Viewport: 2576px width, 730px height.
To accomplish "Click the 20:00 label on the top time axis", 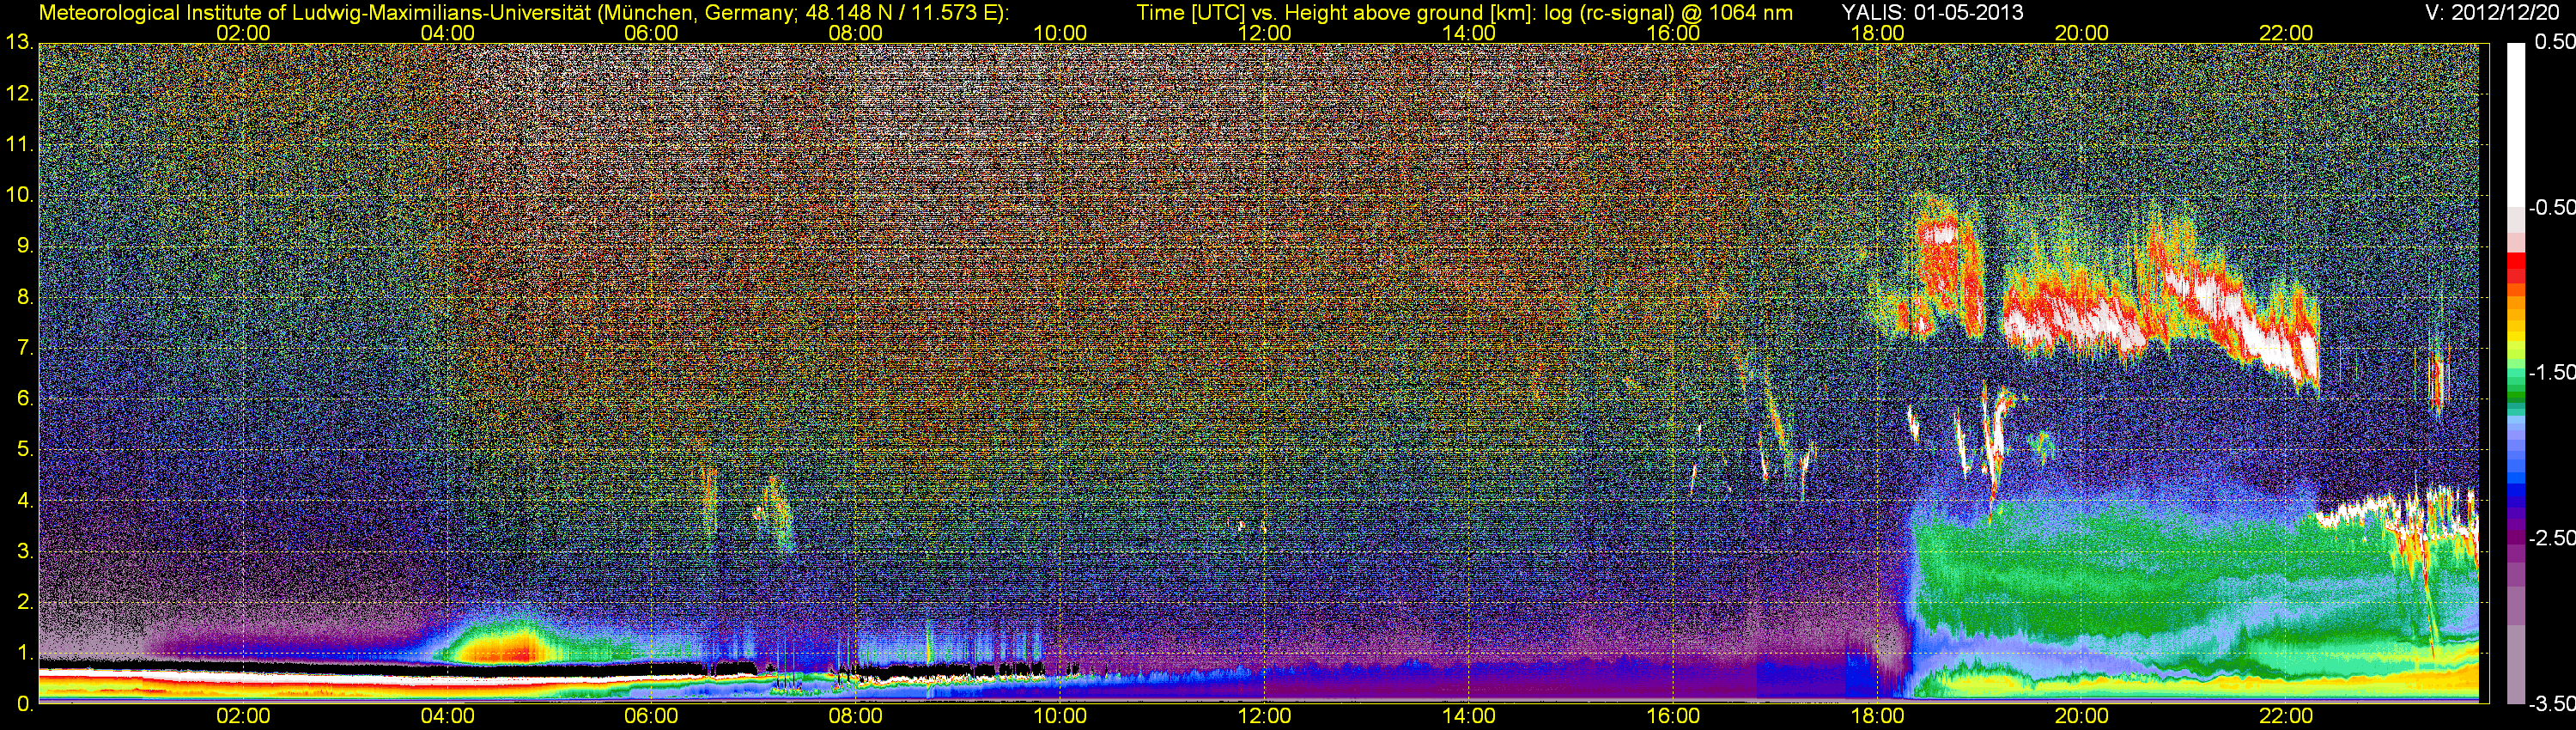I will tap(2082, 33).
